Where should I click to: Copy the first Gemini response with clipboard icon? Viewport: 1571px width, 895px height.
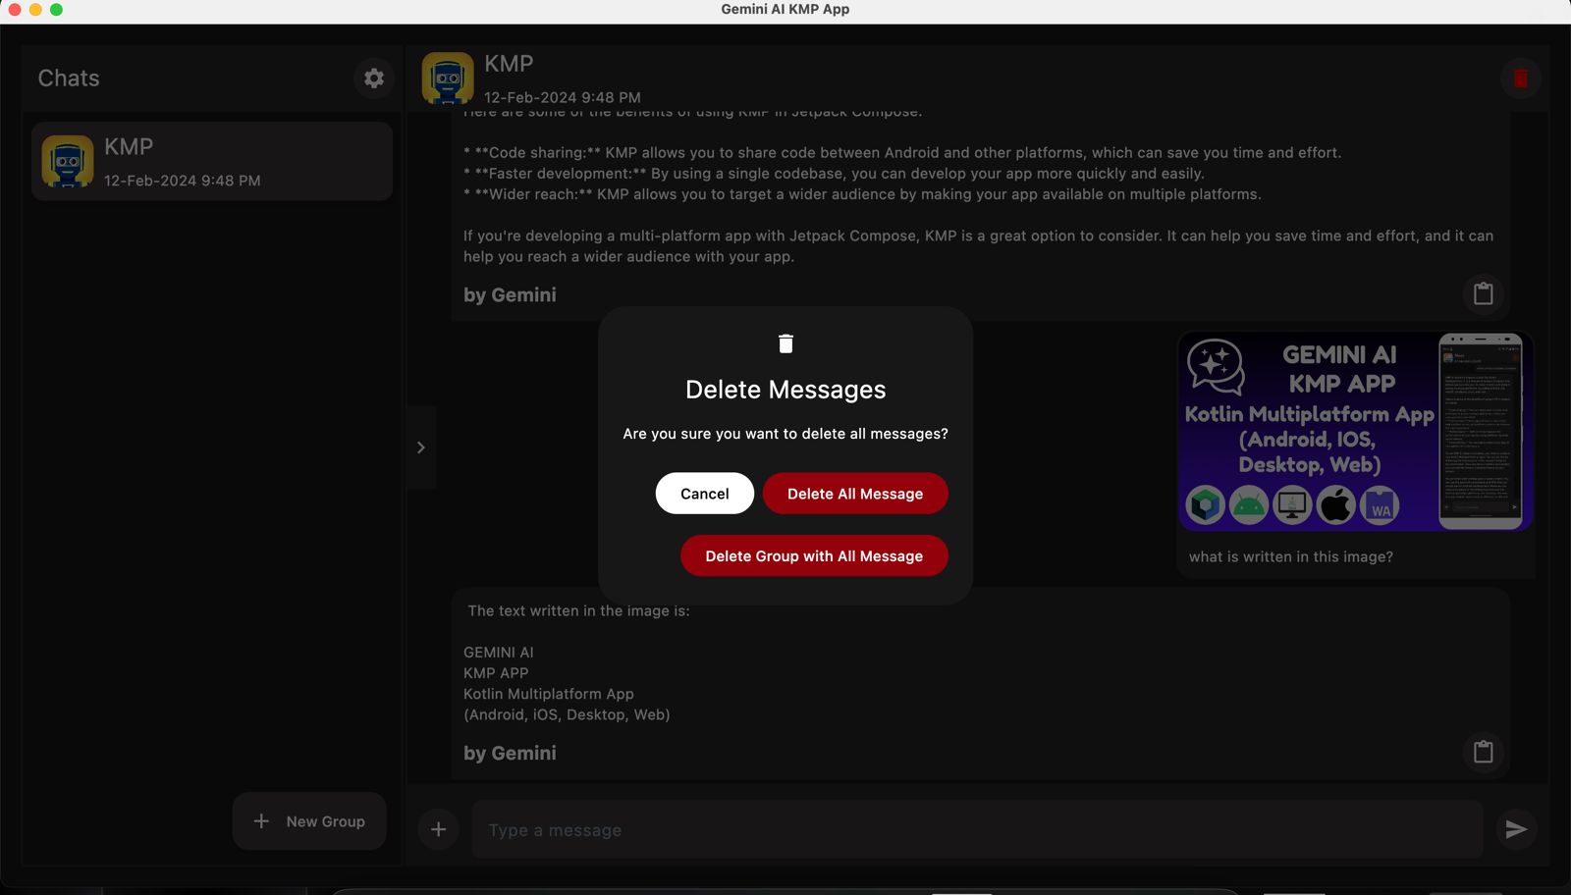pyautogui.click(x=1483, y=293)
